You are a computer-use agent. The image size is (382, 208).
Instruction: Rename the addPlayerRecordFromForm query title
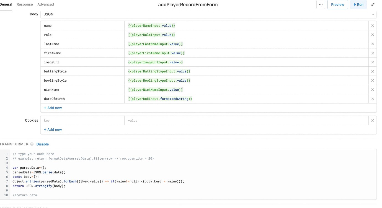(188, 4)
